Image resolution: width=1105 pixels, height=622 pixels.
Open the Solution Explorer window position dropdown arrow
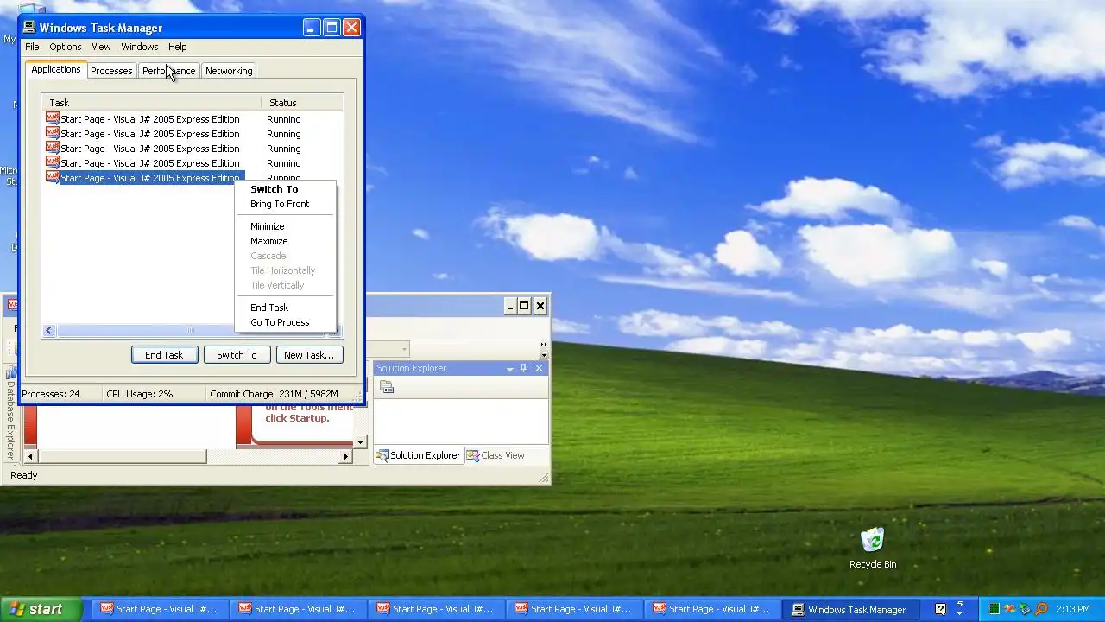click(509, 369)
